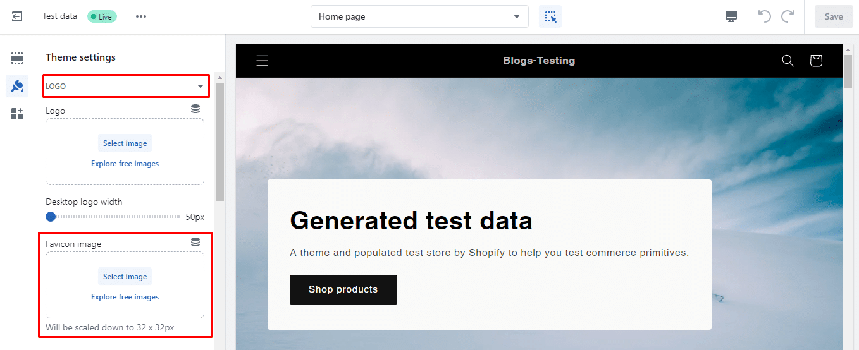Open the three-dots more actions menu
859x350 pixels.
(141, 16)
